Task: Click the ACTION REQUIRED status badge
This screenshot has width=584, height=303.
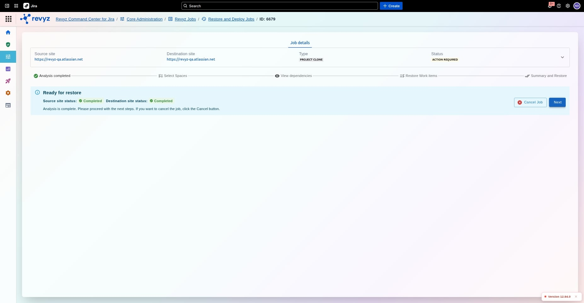Action: point(445,60)
